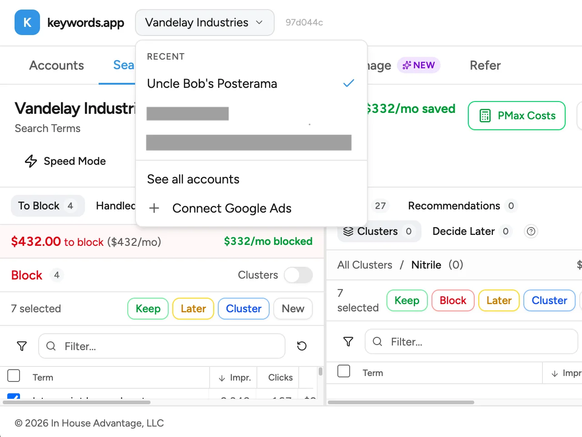Click the PMax Costs calculator icon
Image resolution: width=582 pixels, height=437 pixels.
point(485,116)
